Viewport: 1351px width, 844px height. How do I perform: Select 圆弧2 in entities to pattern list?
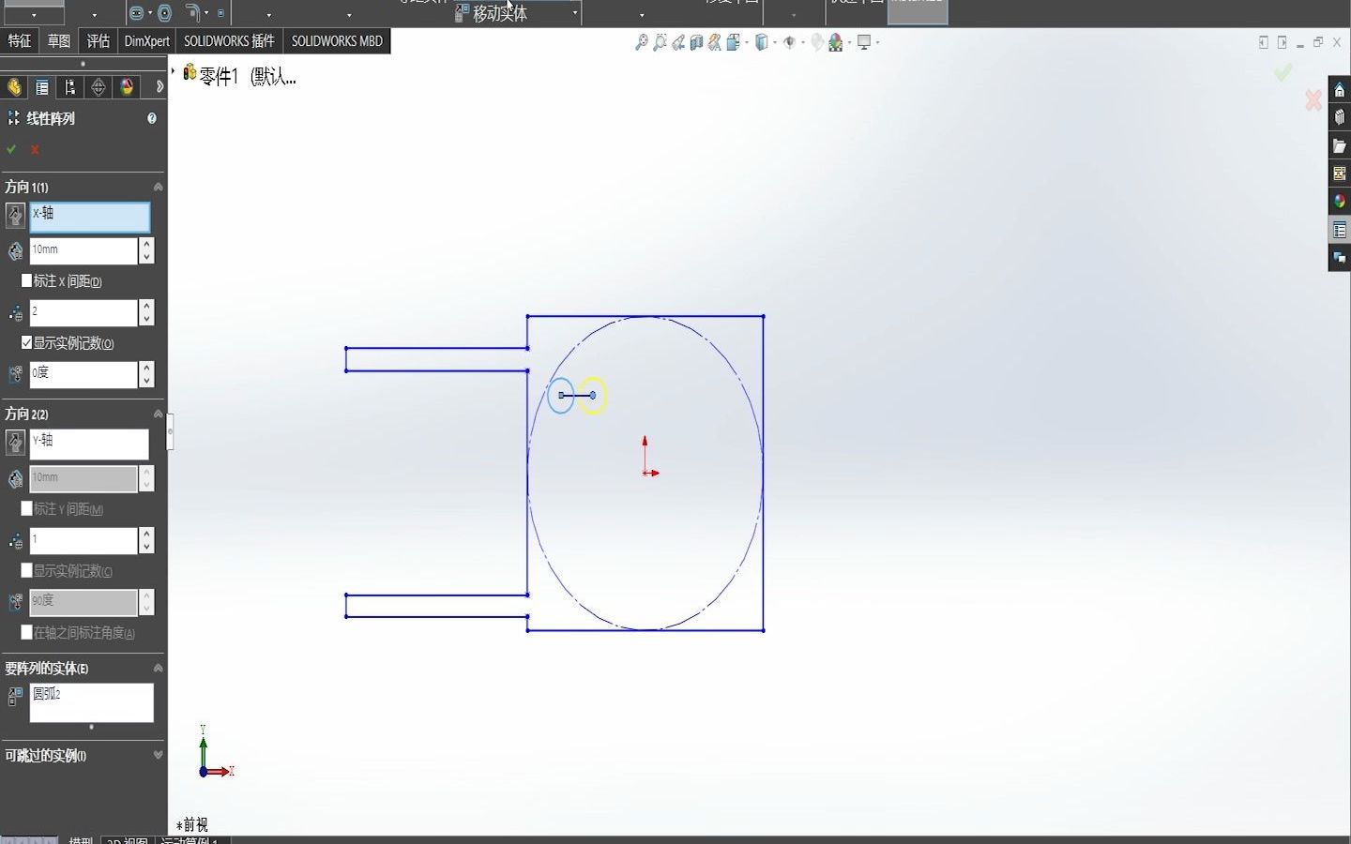47,694
